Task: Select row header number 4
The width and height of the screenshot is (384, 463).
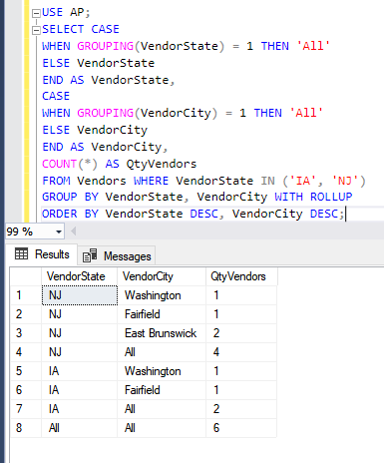Action: pyautogui.click(x=26, y=352)
